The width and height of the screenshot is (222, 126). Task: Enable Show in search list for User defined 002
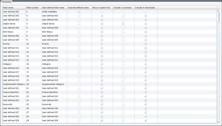pos(102,12)
